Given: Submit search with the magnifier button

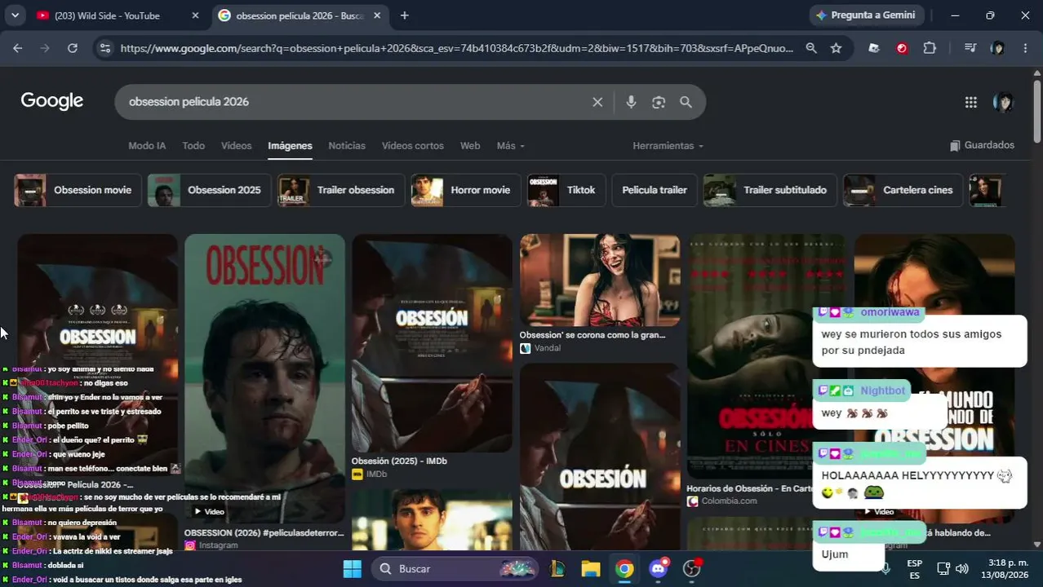Looking at the screenshot, I should 686,102.
